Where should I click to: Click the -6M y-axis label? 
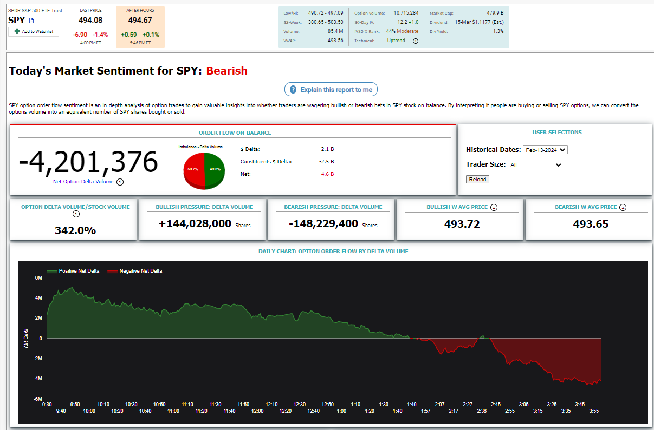[37, 399]
